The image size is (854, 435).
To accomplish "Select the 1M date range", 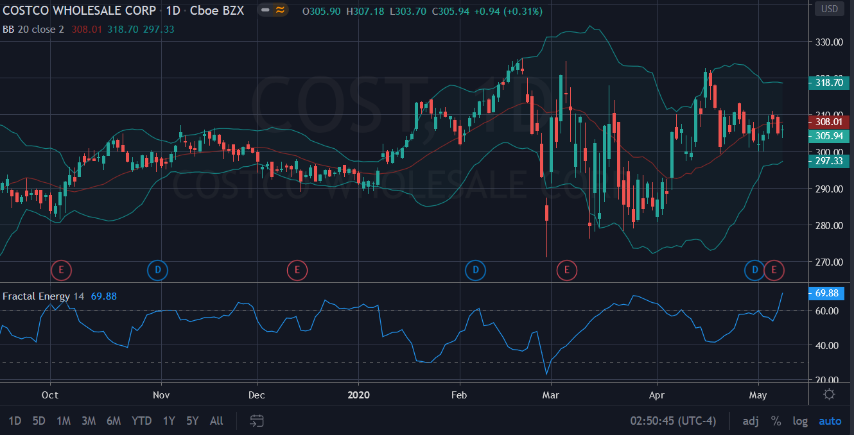I will coord(64,421).
